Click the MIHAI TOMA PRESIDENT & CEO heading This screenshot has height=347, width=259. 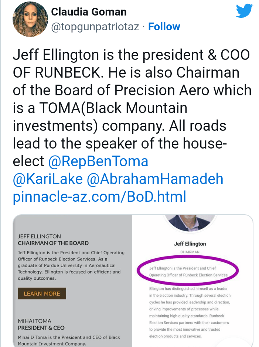point(41,324)
